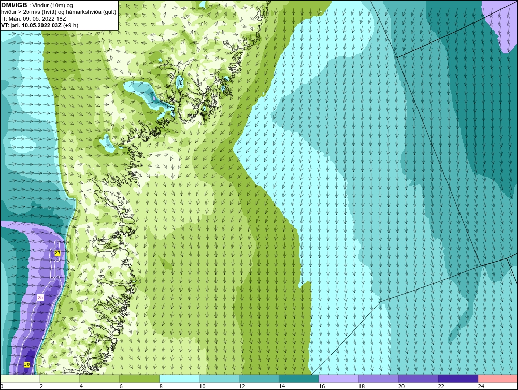The image size is (518, 390).
Task: Click the yellow "30" max gust label
Action: [x=27, y=364]
